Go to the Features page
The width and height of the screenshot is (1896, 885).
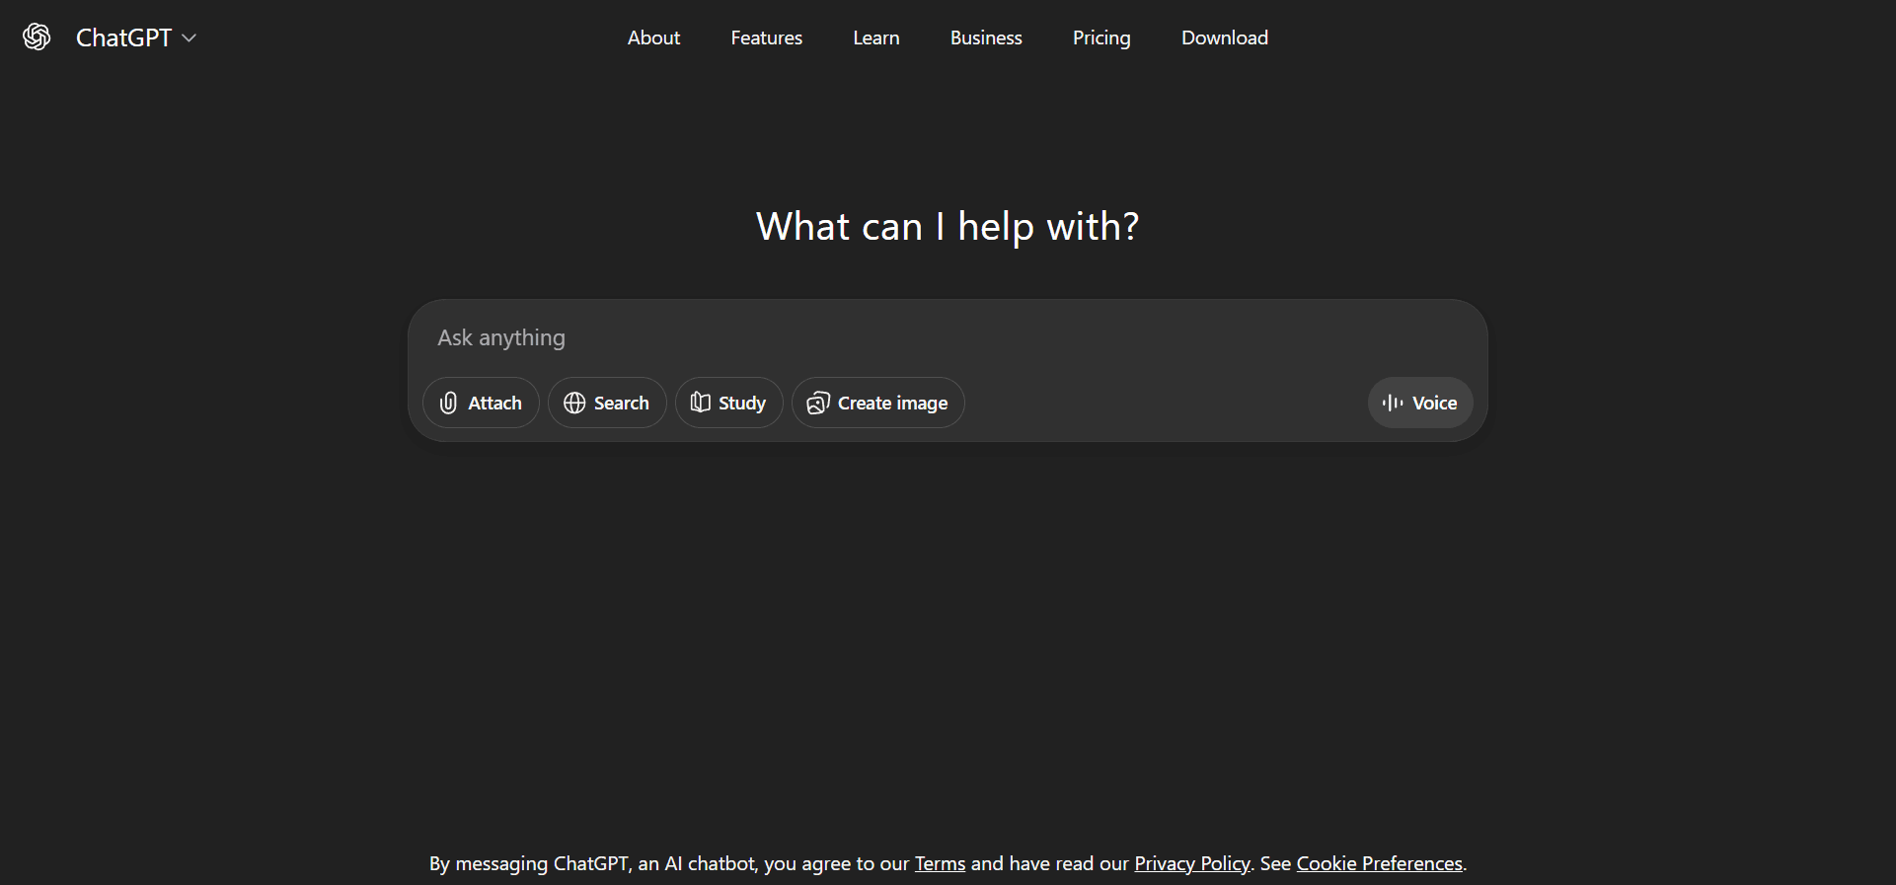pos(766,37)
